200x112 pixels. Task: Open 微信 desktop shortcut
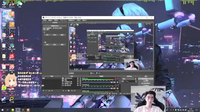pos(20,4)
